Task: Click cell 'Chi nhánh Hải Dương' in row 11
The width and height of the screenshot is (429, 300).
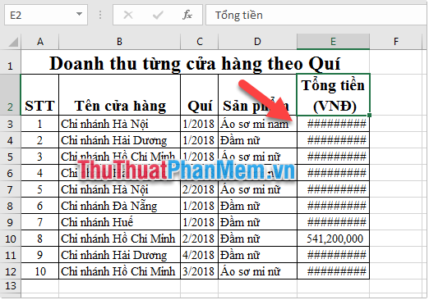Action: 119,255
